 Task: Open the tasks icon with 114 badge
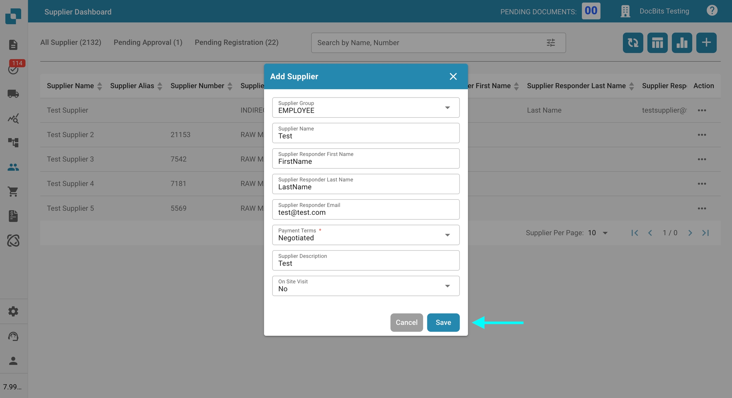coord(13,69)
